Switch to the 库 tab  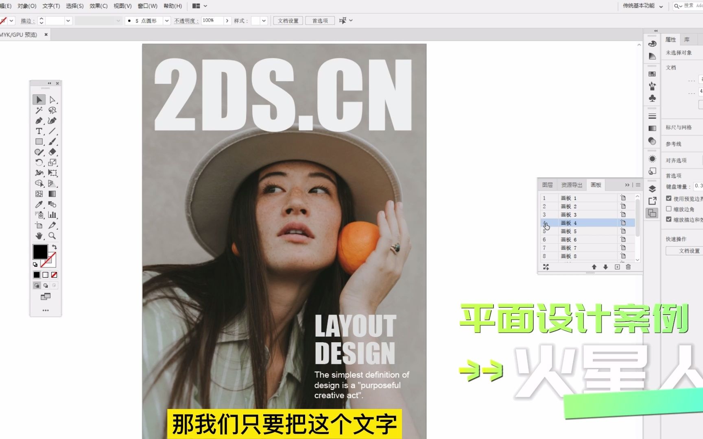[x=687, y=39]
